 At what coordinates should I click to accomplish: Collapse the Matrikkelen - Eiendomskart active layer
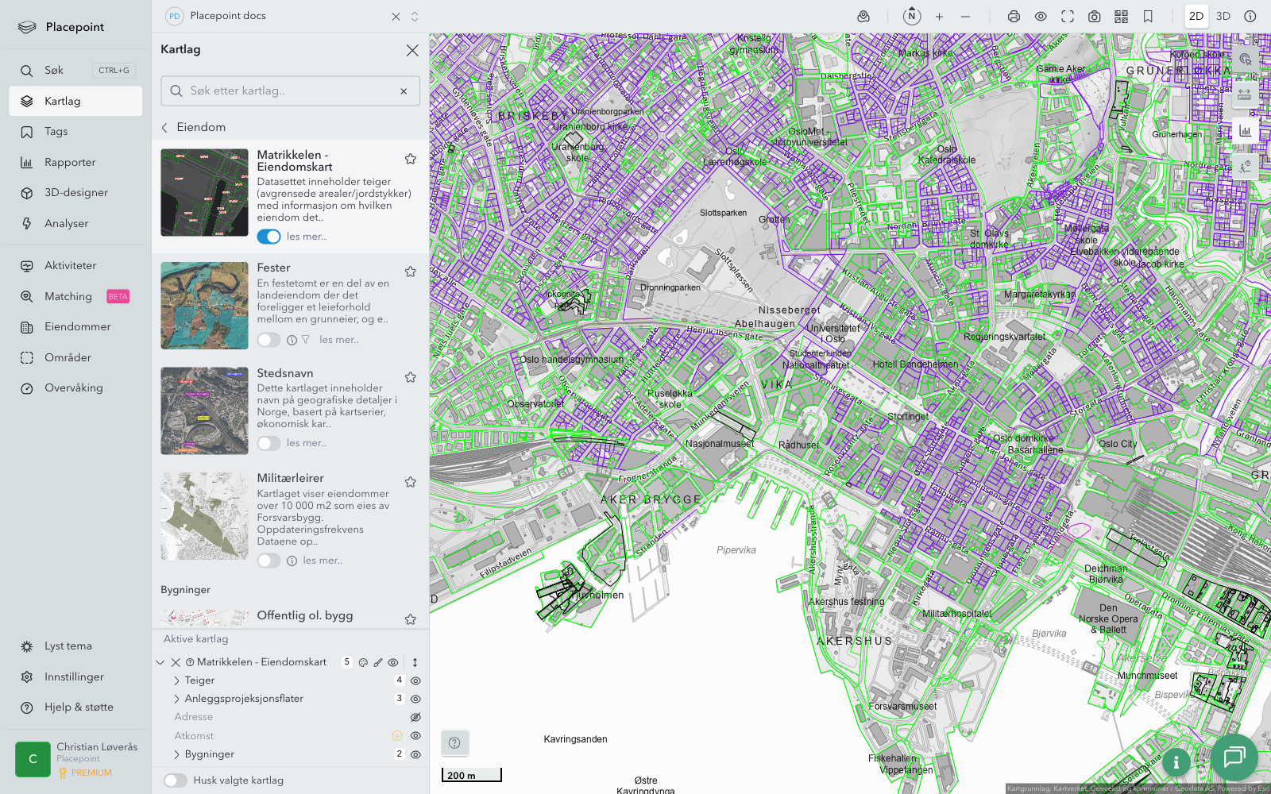coord(160,662)
